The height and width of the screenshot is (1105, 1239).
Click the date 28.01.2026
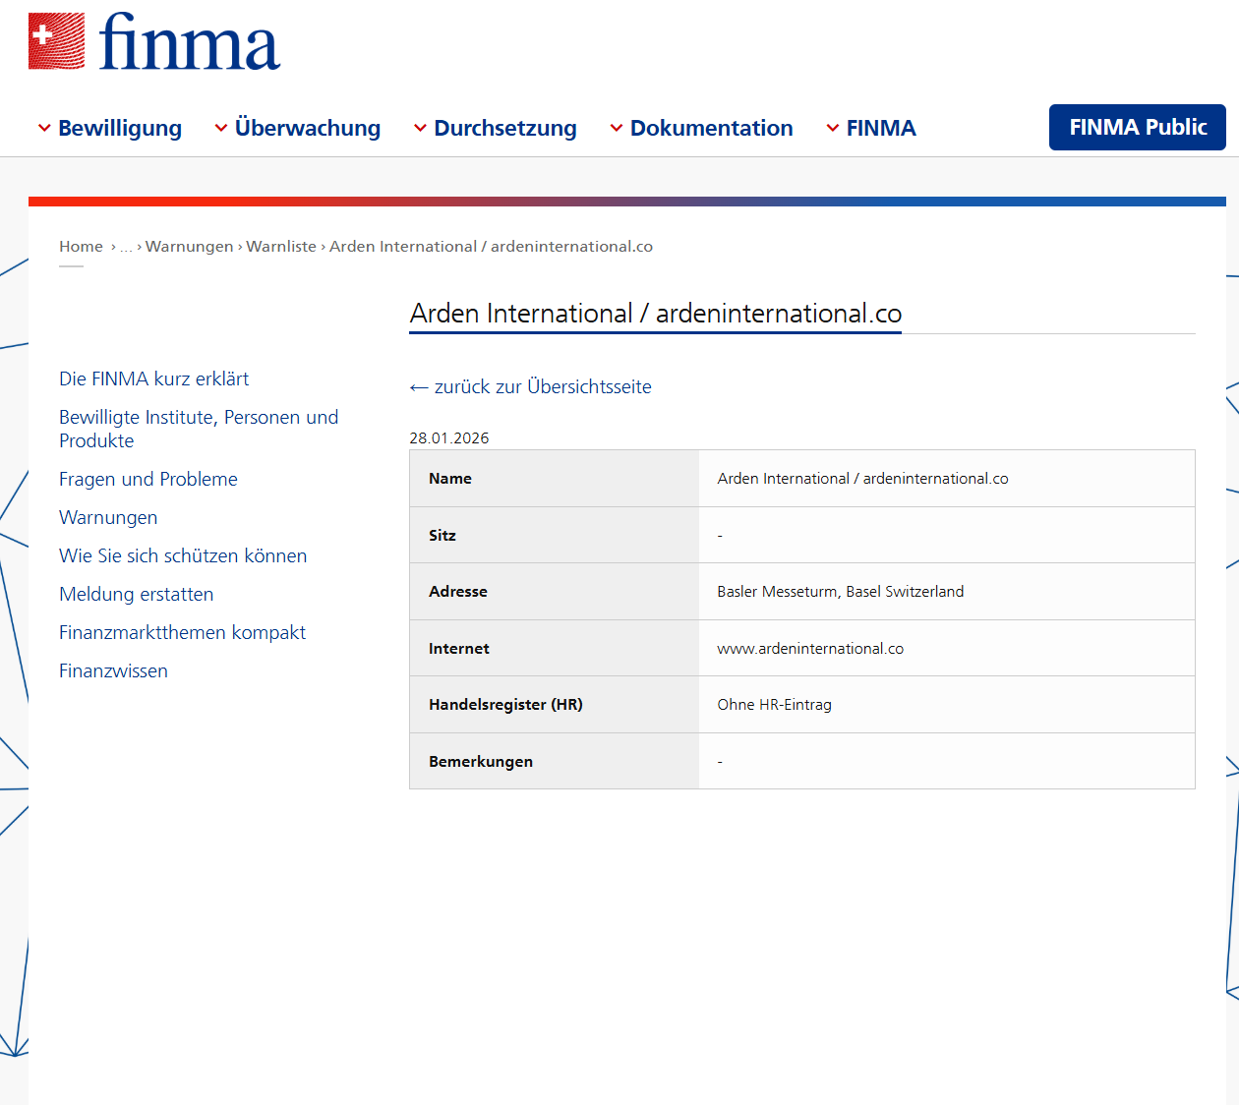click(449, 438)
